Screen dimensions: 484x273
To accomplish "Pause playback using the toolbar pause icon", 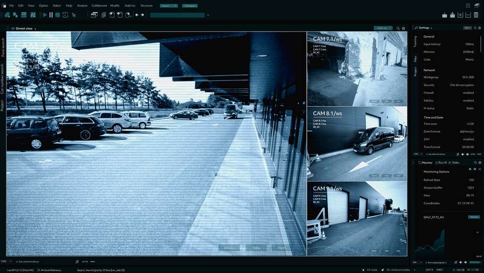I will pos(51,15).
